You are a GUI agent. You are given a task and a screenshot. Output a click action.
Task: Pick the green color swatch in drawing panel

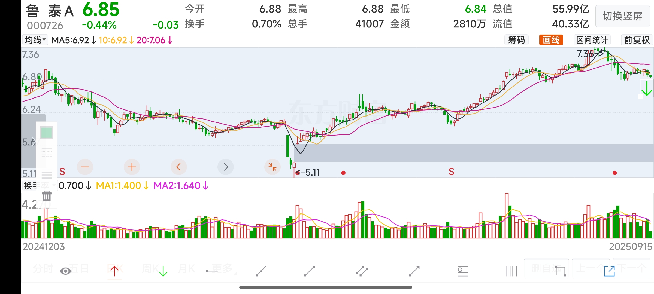(46, 133)
